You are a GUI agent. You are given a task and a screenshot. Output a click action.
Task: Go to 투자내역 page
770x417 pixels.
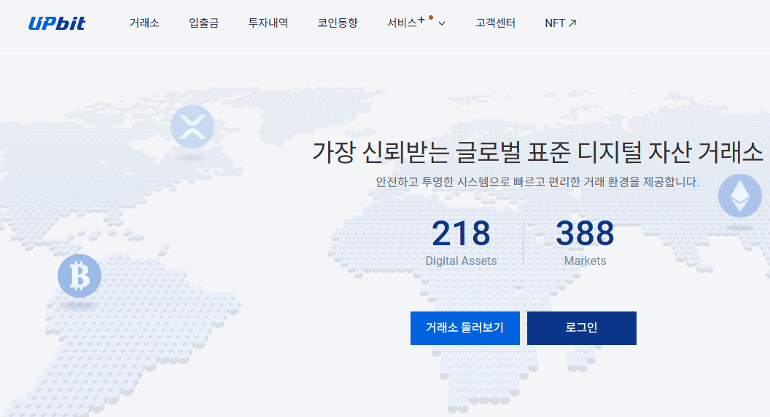tap(268, 23)
